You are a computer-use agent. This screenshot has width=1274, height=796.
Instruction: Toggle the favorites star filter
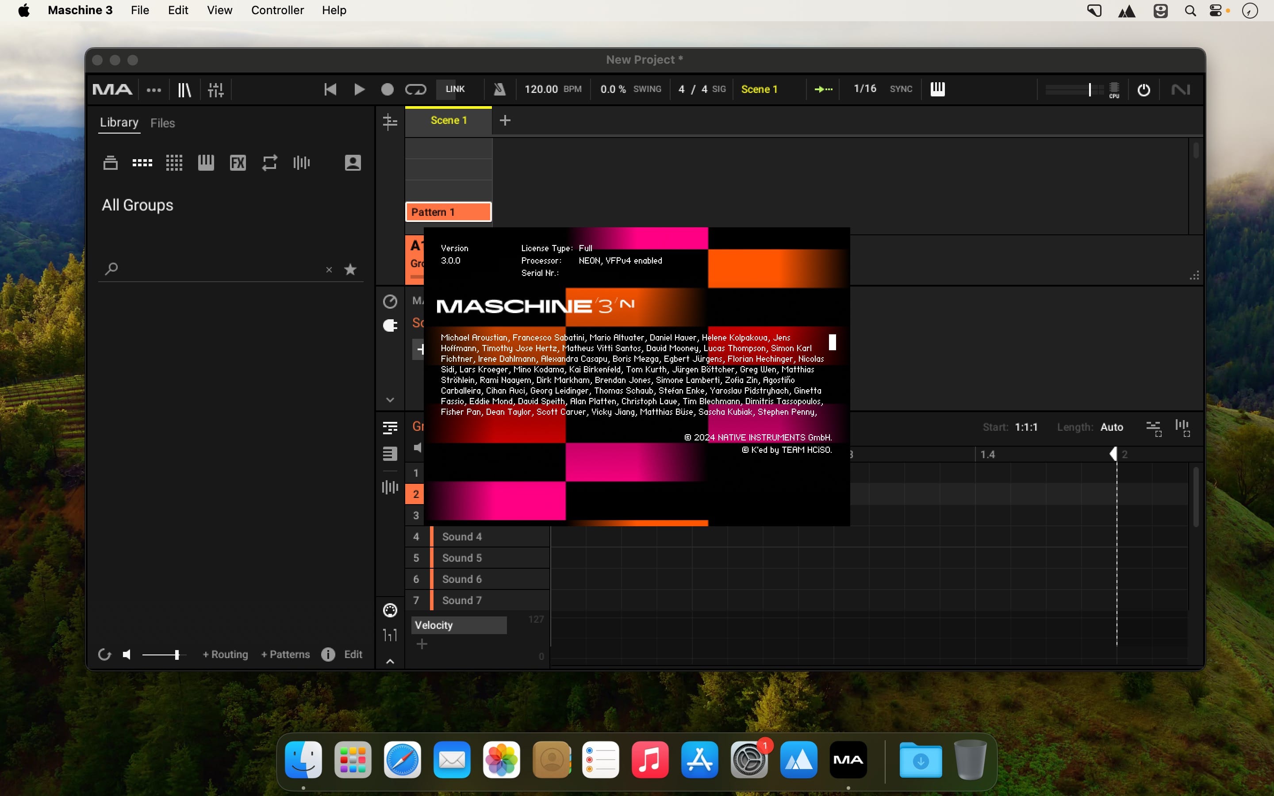click(350, 270)
